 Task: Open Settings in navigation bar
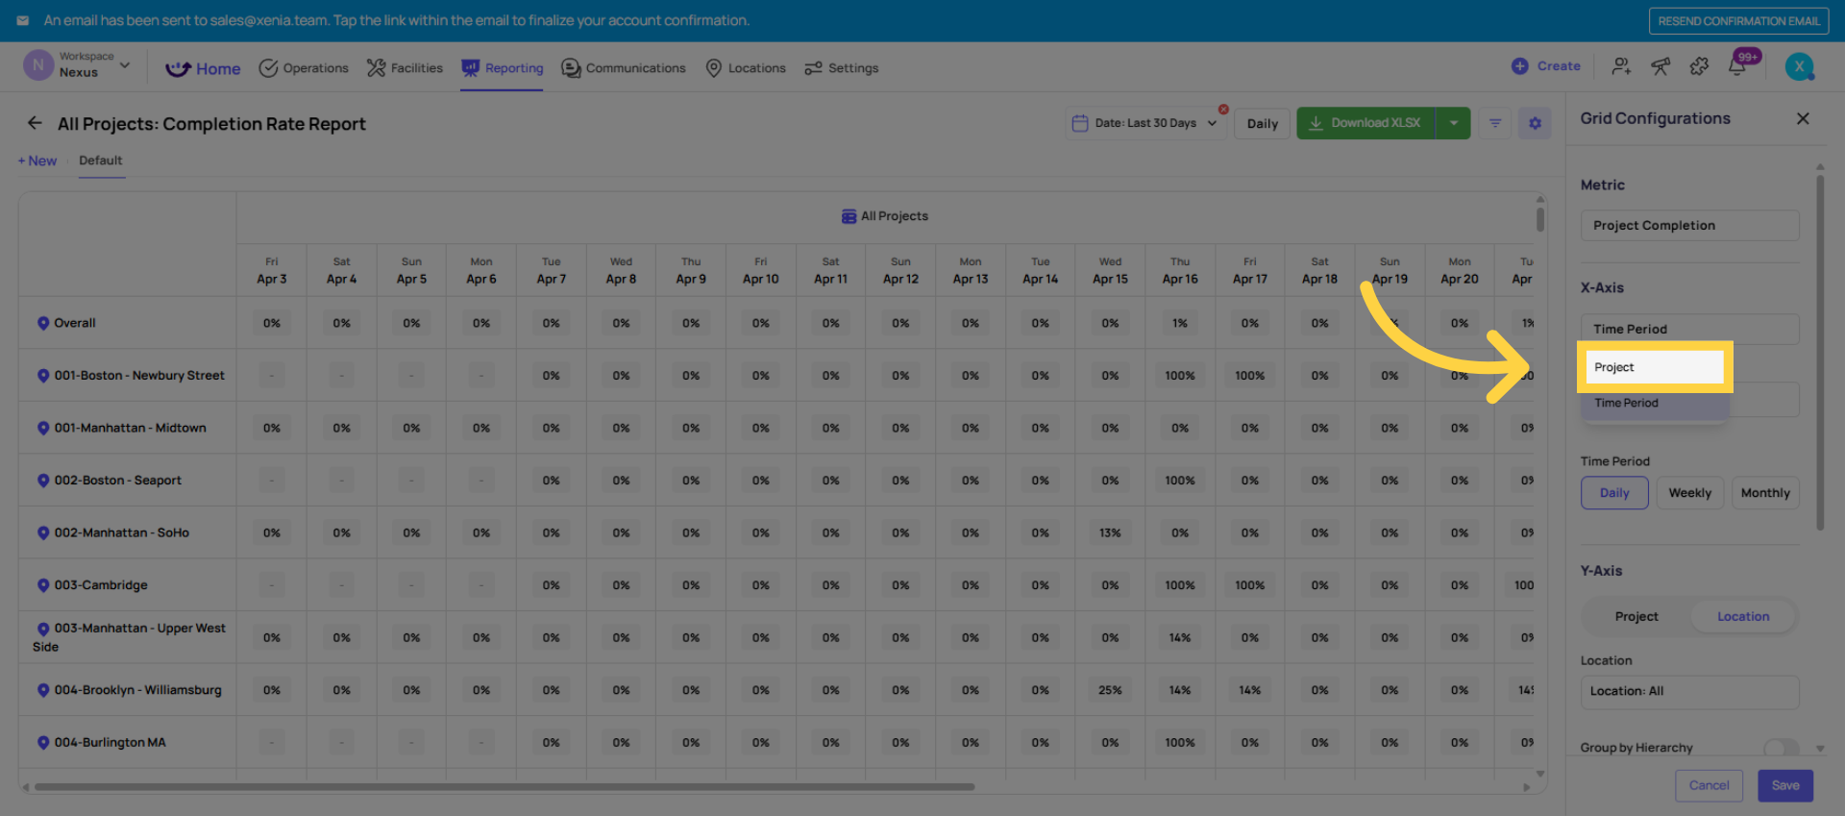coord(842,68)
